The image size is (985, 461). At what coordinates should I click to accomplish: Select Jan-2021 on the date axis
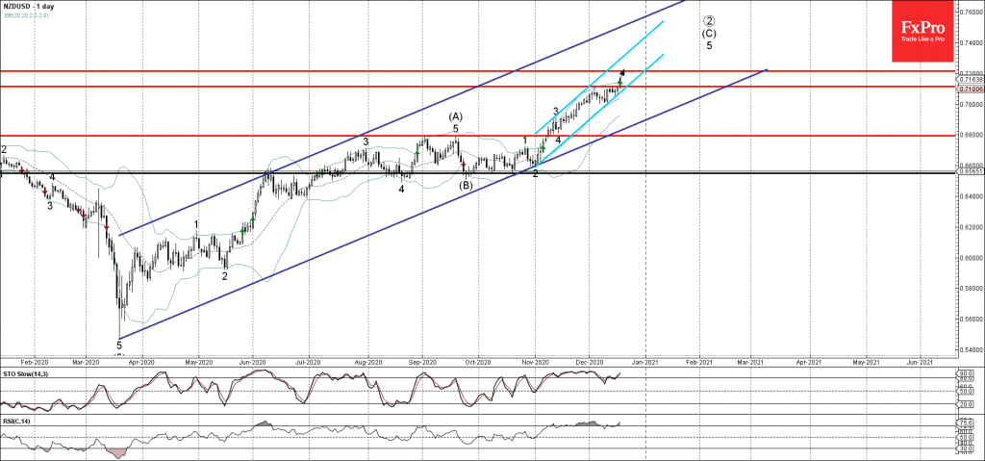(645, 362)
